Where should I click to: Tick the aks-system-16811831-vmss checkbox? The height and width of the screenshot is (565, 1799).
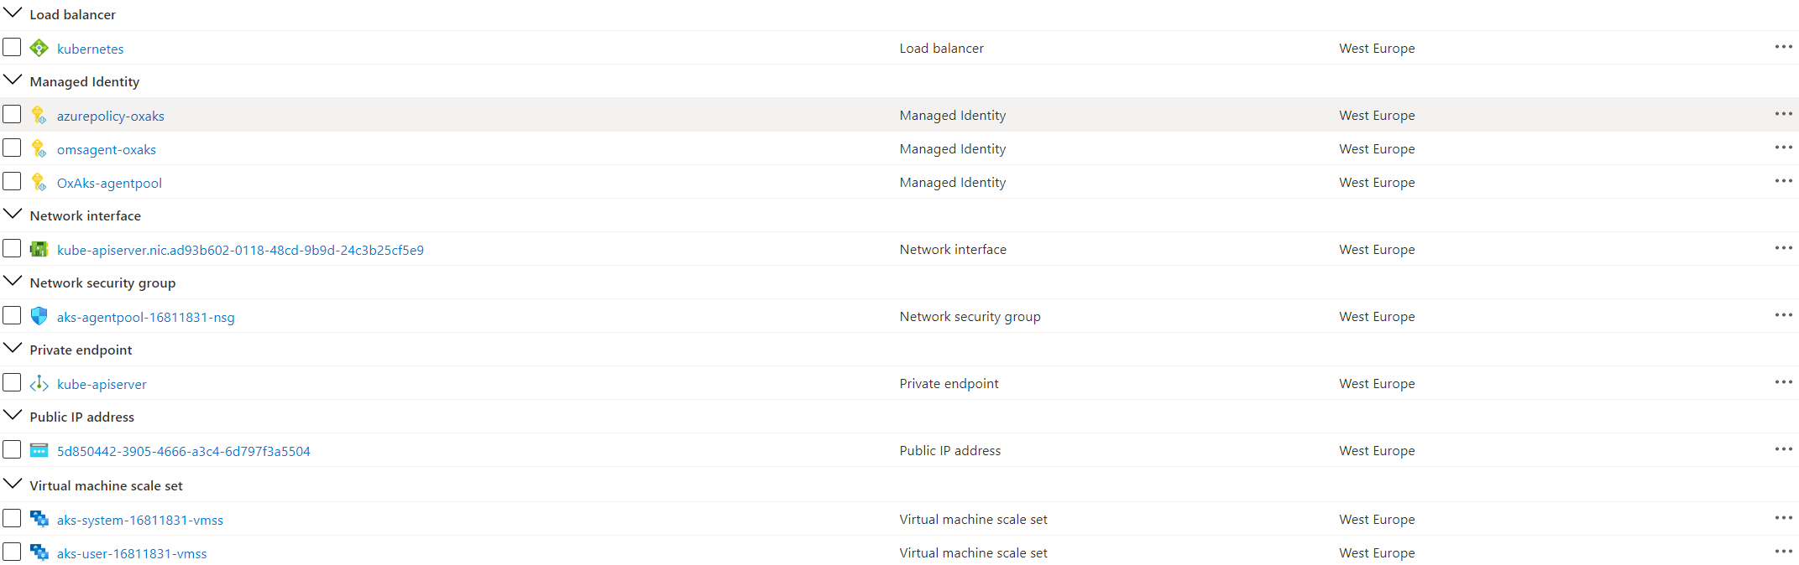12,518
